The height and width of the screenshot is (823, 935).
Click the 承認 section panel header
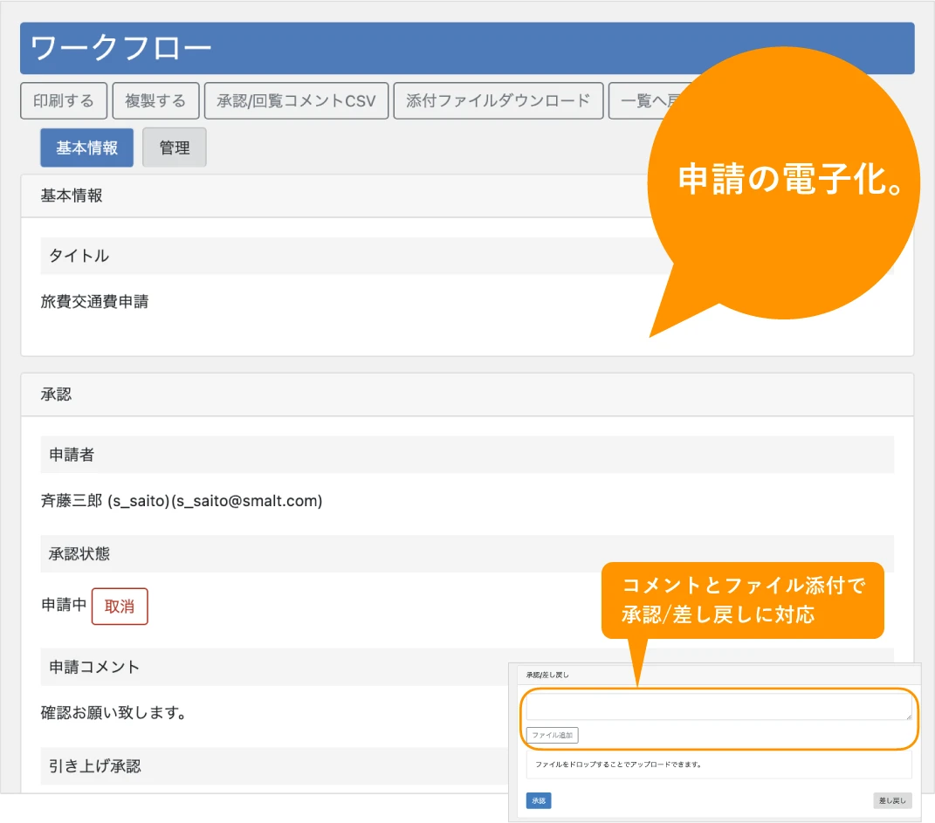[56, 394]
